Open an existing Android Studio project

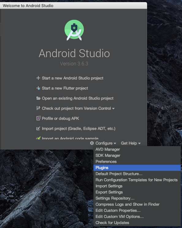coord(78,98)
